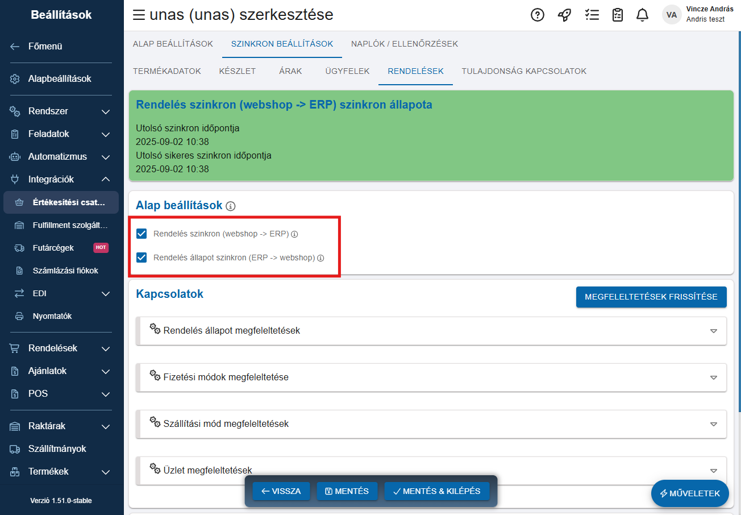Click the page vertical scrollbar
Image resolution: width=741 pixels, height=515 pixels.
point(739,227)
